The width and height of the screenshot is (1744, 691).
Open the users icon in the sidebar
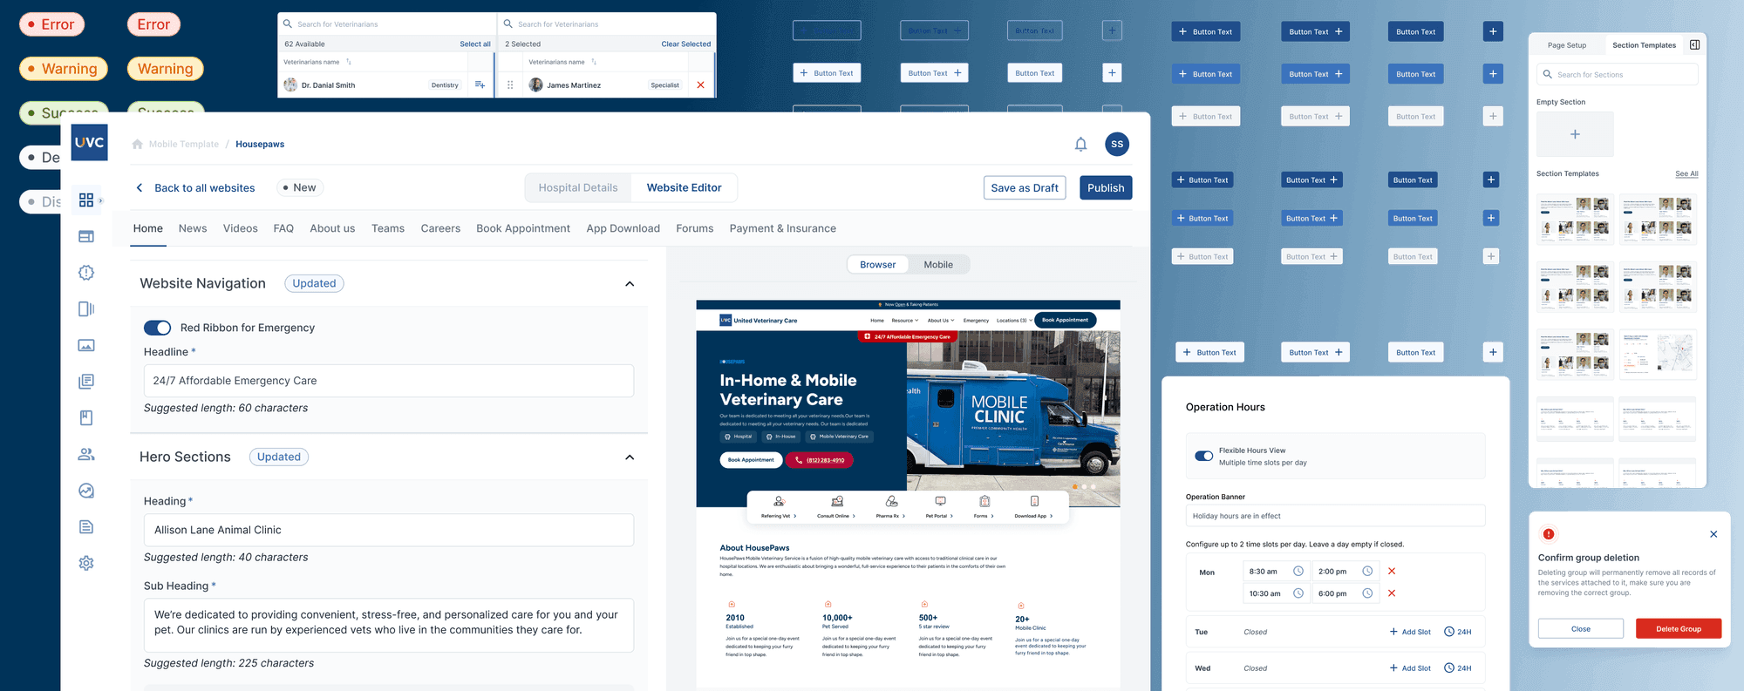[x=86, y=454]
